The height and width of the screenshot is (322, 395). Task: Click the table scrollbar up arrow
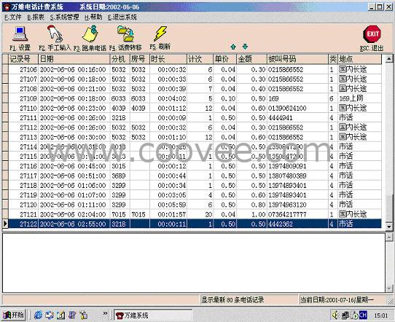[x=388, y=59]
